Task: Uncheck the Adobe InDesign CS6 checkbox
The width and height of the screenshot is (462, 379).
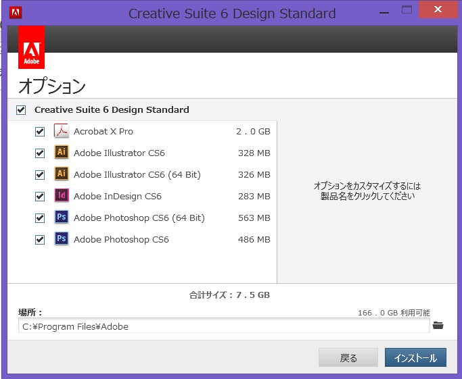Action: click(40, 197)
